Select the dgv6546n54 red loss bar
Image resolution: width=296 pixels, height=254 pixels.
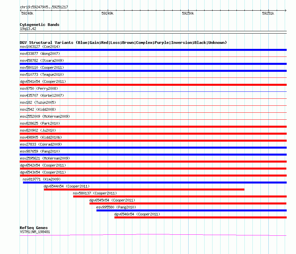click(201, 217)
